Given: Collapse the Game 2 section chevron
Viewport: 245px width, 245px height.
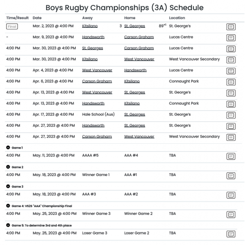Looking at the screenshot, I should (8, 167).
